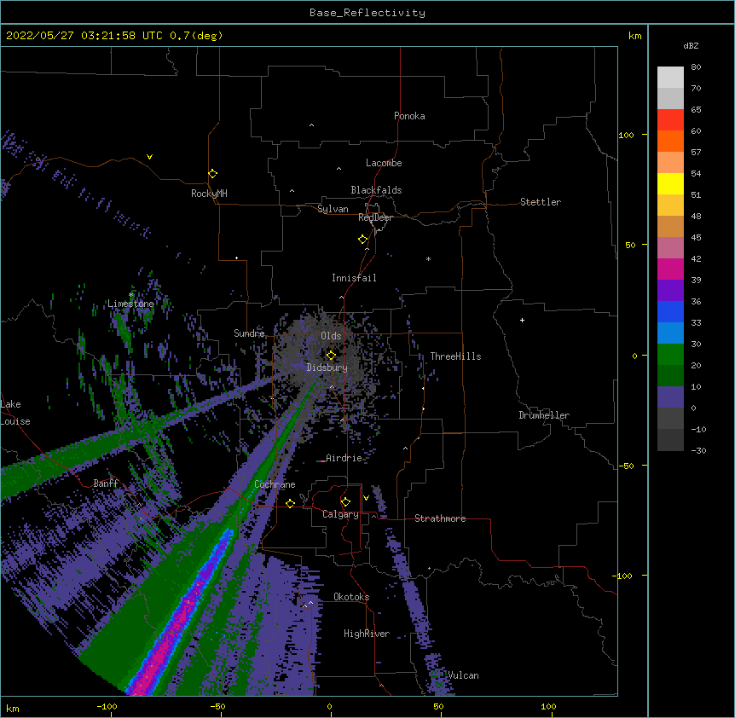Click the slate purple swatch between 10 and 0 dBZ
Image resolution: width=735 pixels, height=718 pixels.
[670, 397]
